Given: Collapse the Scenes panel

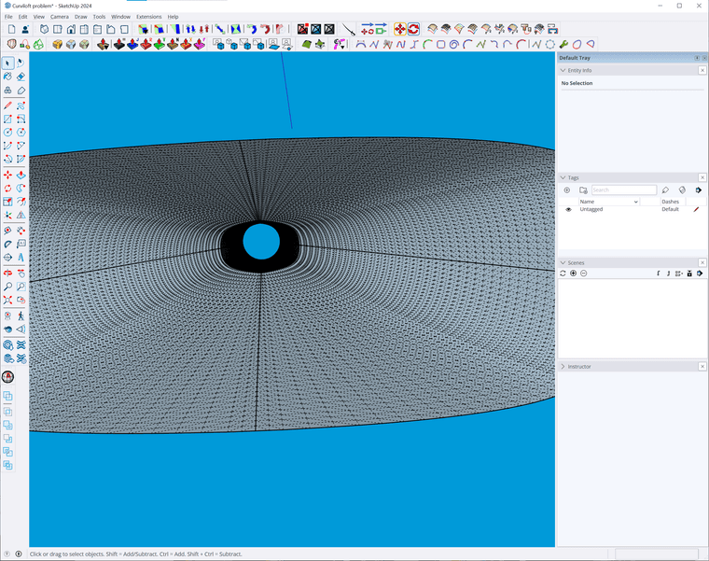Looking at the screenshot, I should coord(563,263).
